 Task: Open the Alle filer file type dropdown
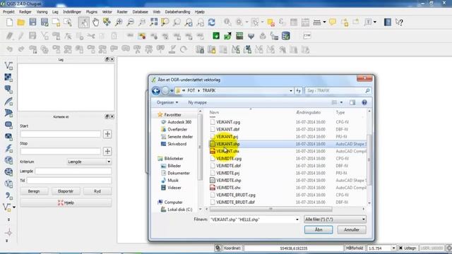point(335,219)
